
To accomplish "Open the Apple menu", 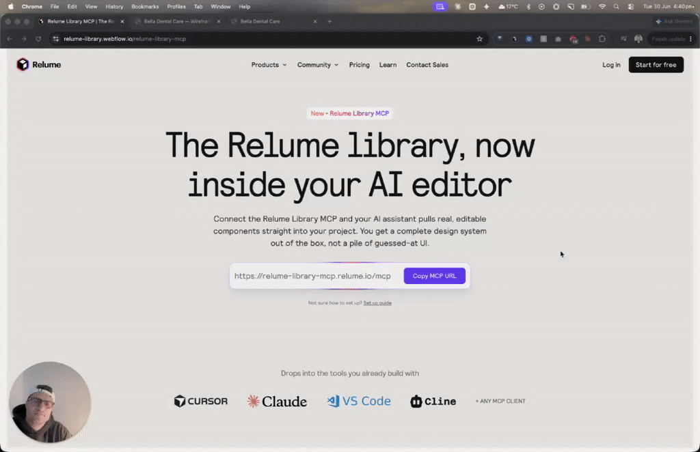I will (x=11, y=7).
